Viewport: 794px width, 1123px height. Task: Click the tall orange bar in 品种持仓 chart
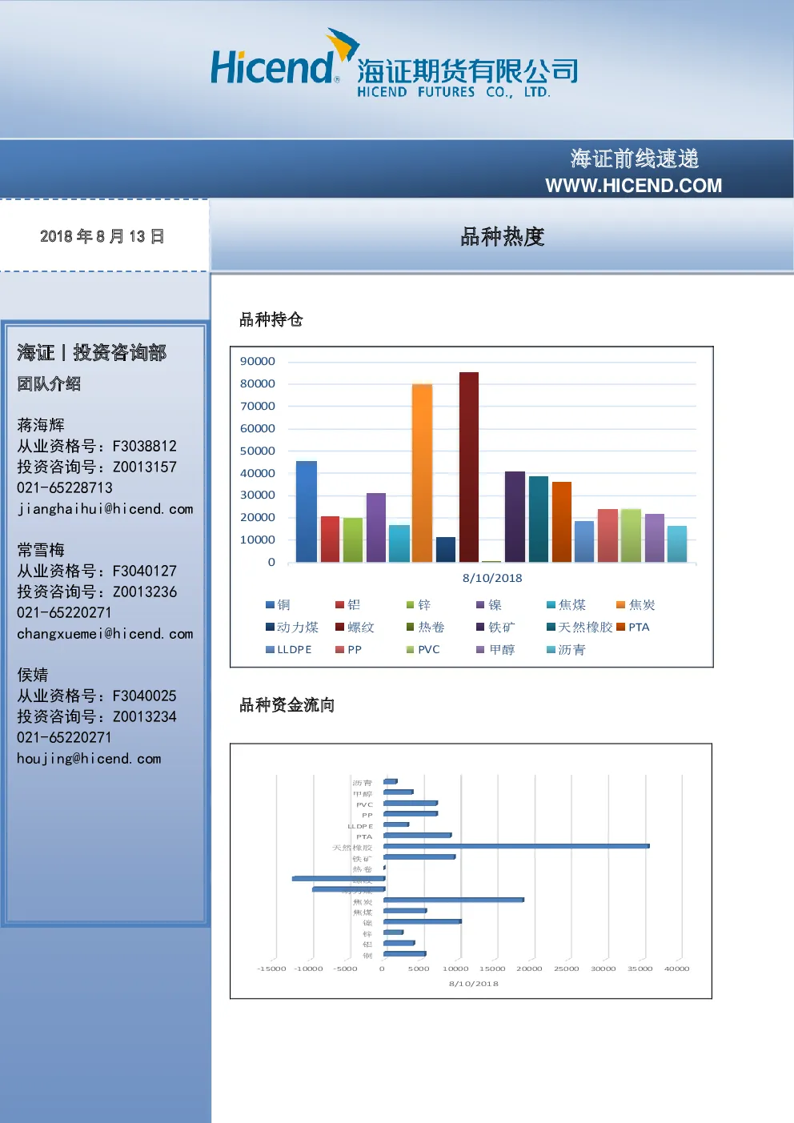pos(422,473)
